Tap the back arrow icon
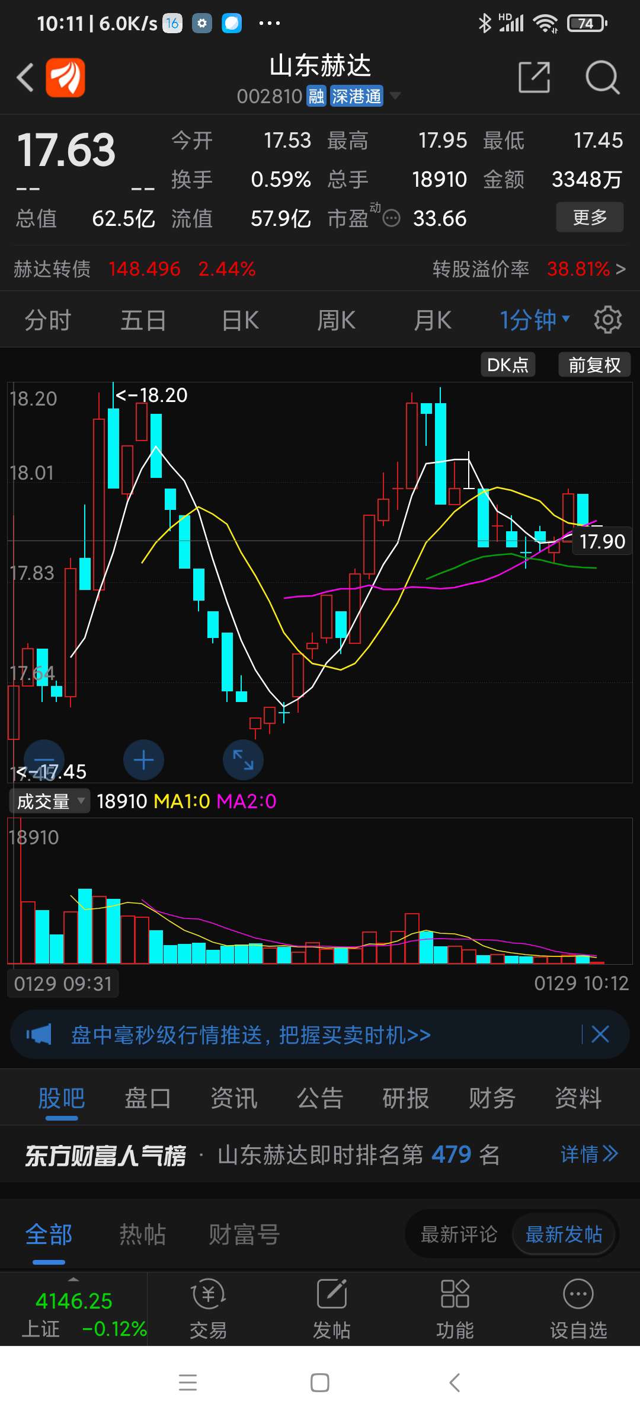640x1423 pixels. (25, 77)
